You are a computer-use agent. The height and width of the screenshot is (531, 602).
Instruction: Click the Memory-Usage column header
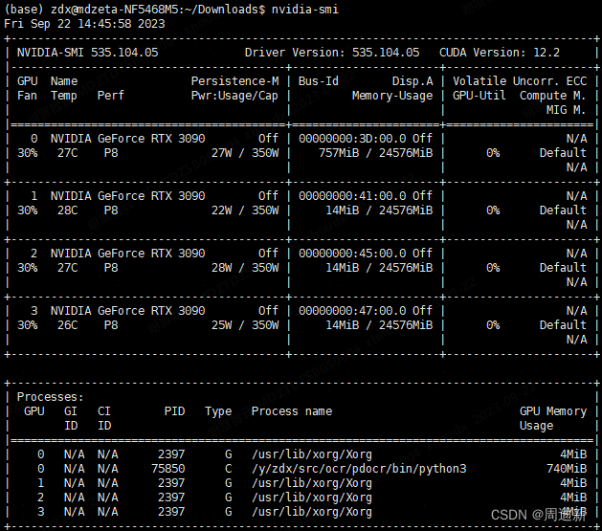[392, 96]
